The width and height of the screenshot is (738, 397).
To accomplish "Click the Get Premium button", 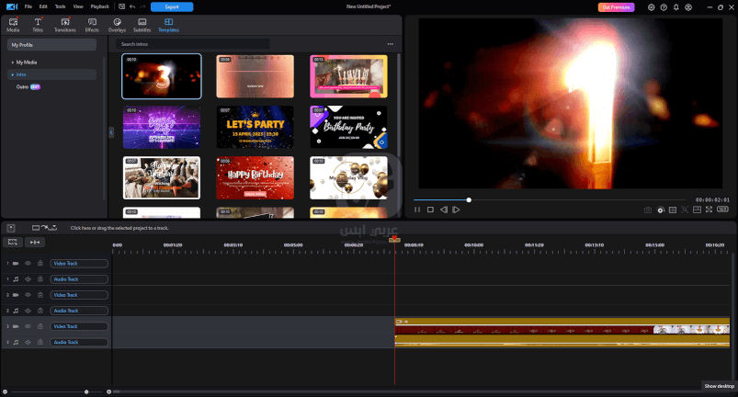I will (618, 6).
